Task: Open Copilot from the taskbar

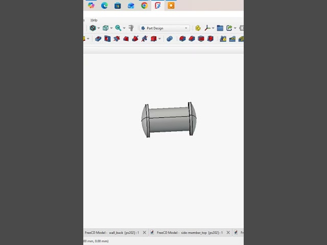Action: coord(91,6)
